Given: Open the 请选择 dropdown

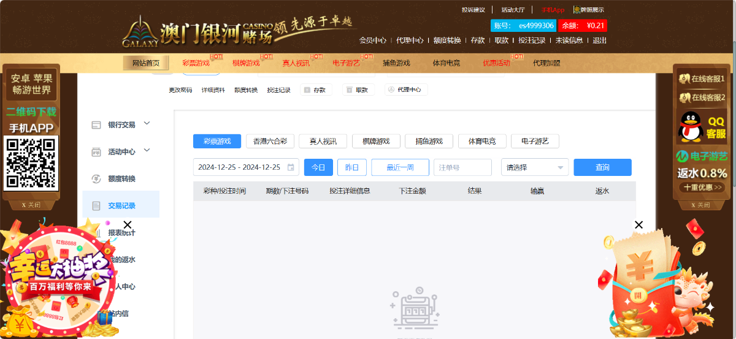Looking at the screenshot, I should 534,167.
